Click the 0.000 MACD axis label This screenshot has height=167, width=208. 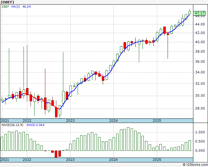tap(200, 150)
